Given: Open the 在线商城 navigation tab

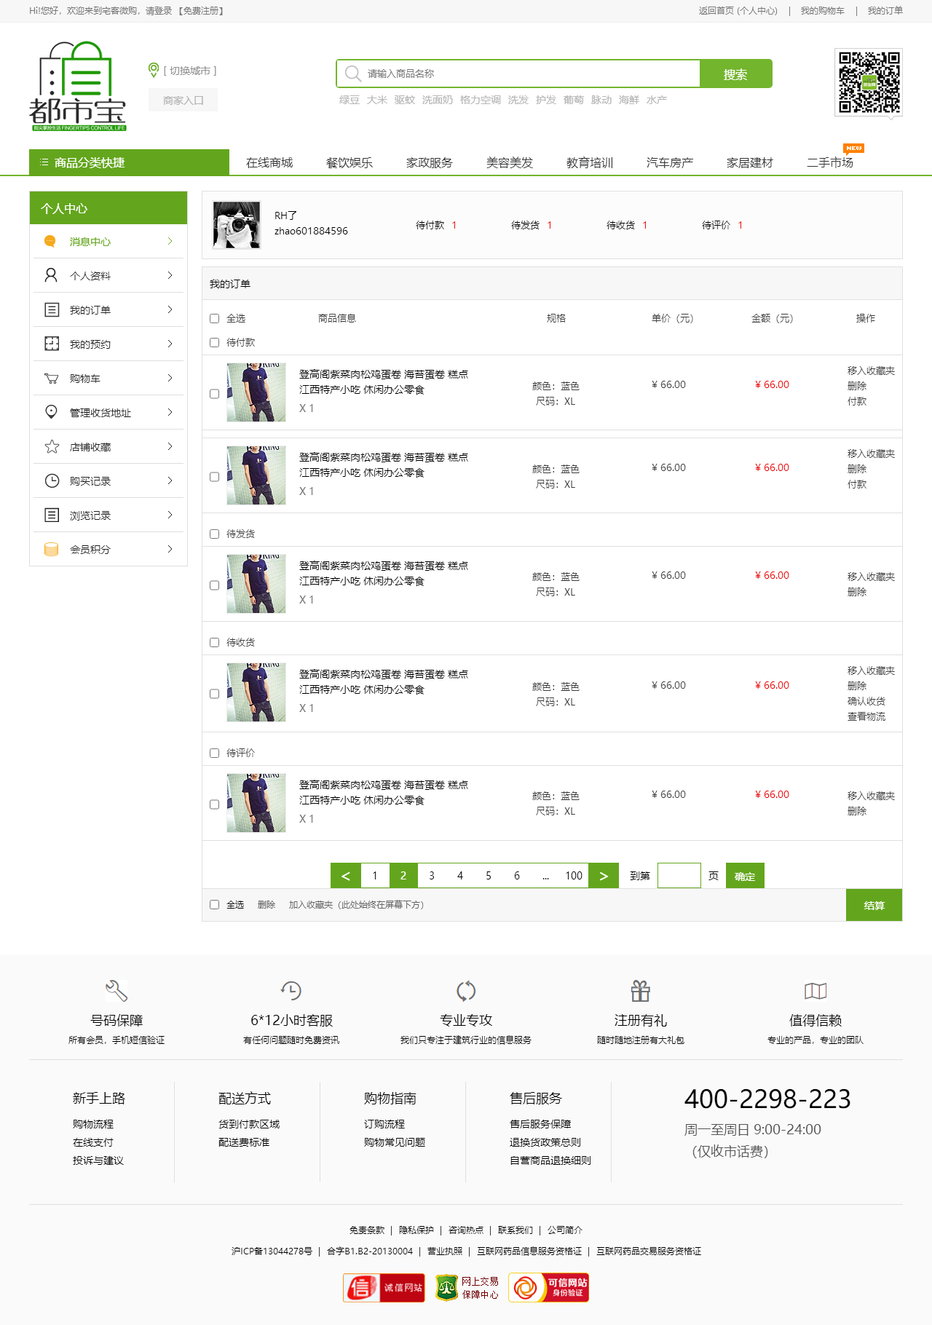Looking at the screenshot, I should (269, 162).
